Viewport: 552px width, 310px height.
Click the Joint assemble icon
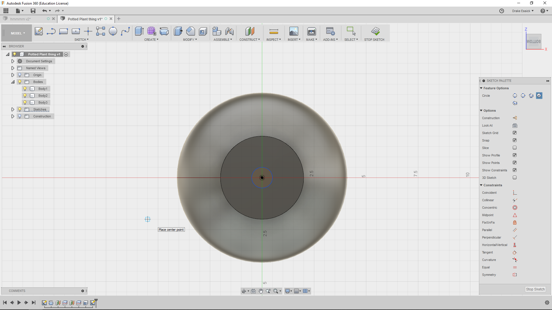pos(229,31)
